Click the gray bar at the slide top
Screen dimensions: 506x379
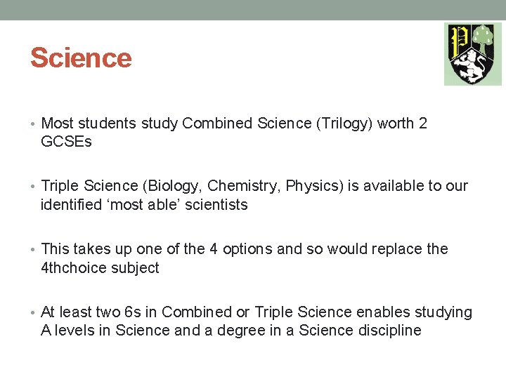[x=253, y=10]
